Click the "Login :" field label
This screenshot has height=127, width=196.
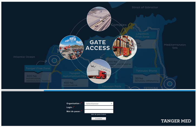(x=70, y=107)
